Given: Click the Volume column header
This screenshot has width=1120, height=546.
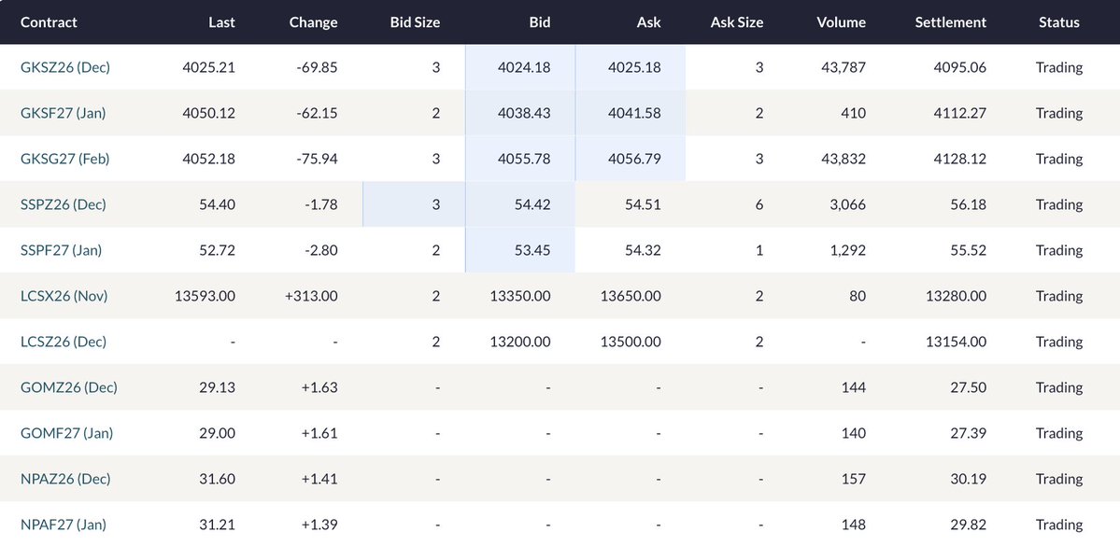Looking at the screenshot, I should [x=841, y=22].
